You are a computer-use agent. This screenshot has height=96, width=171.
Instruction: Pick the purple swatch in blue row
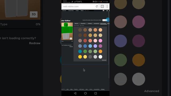100,46
